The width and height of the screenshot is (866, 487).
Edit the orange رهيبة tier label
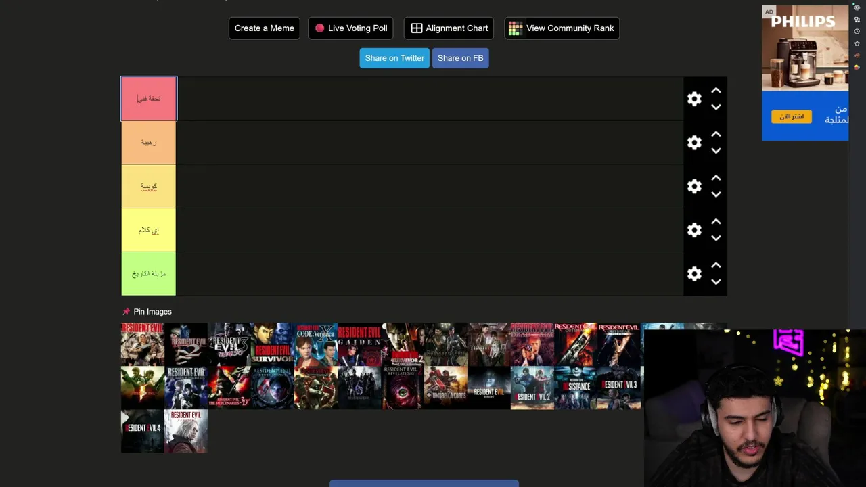149,143
